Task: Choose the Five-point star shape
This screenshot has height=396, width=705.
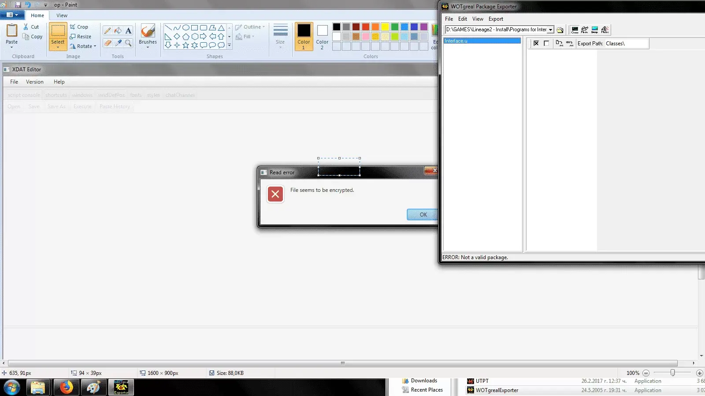Action: click(186, 45)
